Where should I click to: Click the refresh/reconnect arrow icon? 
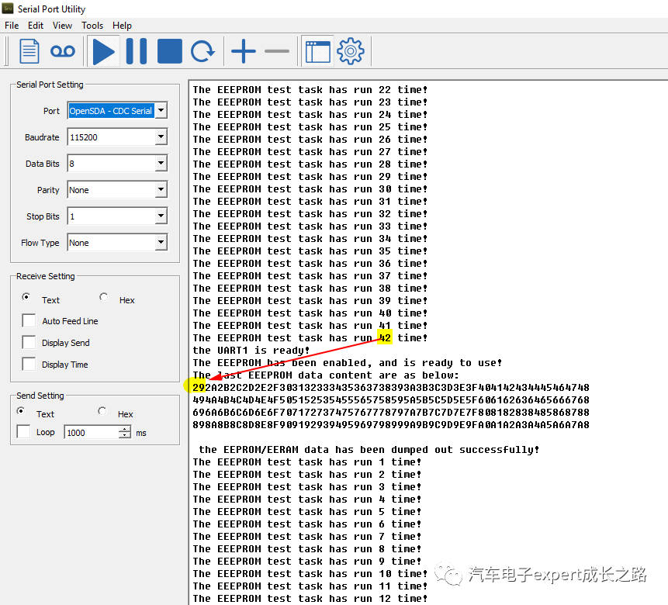203,52
